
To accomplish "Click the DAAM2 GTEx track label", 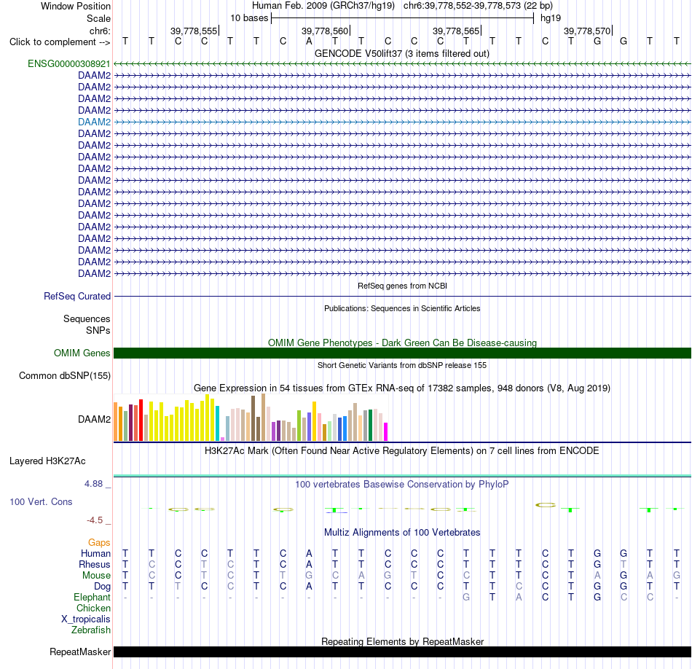I will click(x=95, y=420).
